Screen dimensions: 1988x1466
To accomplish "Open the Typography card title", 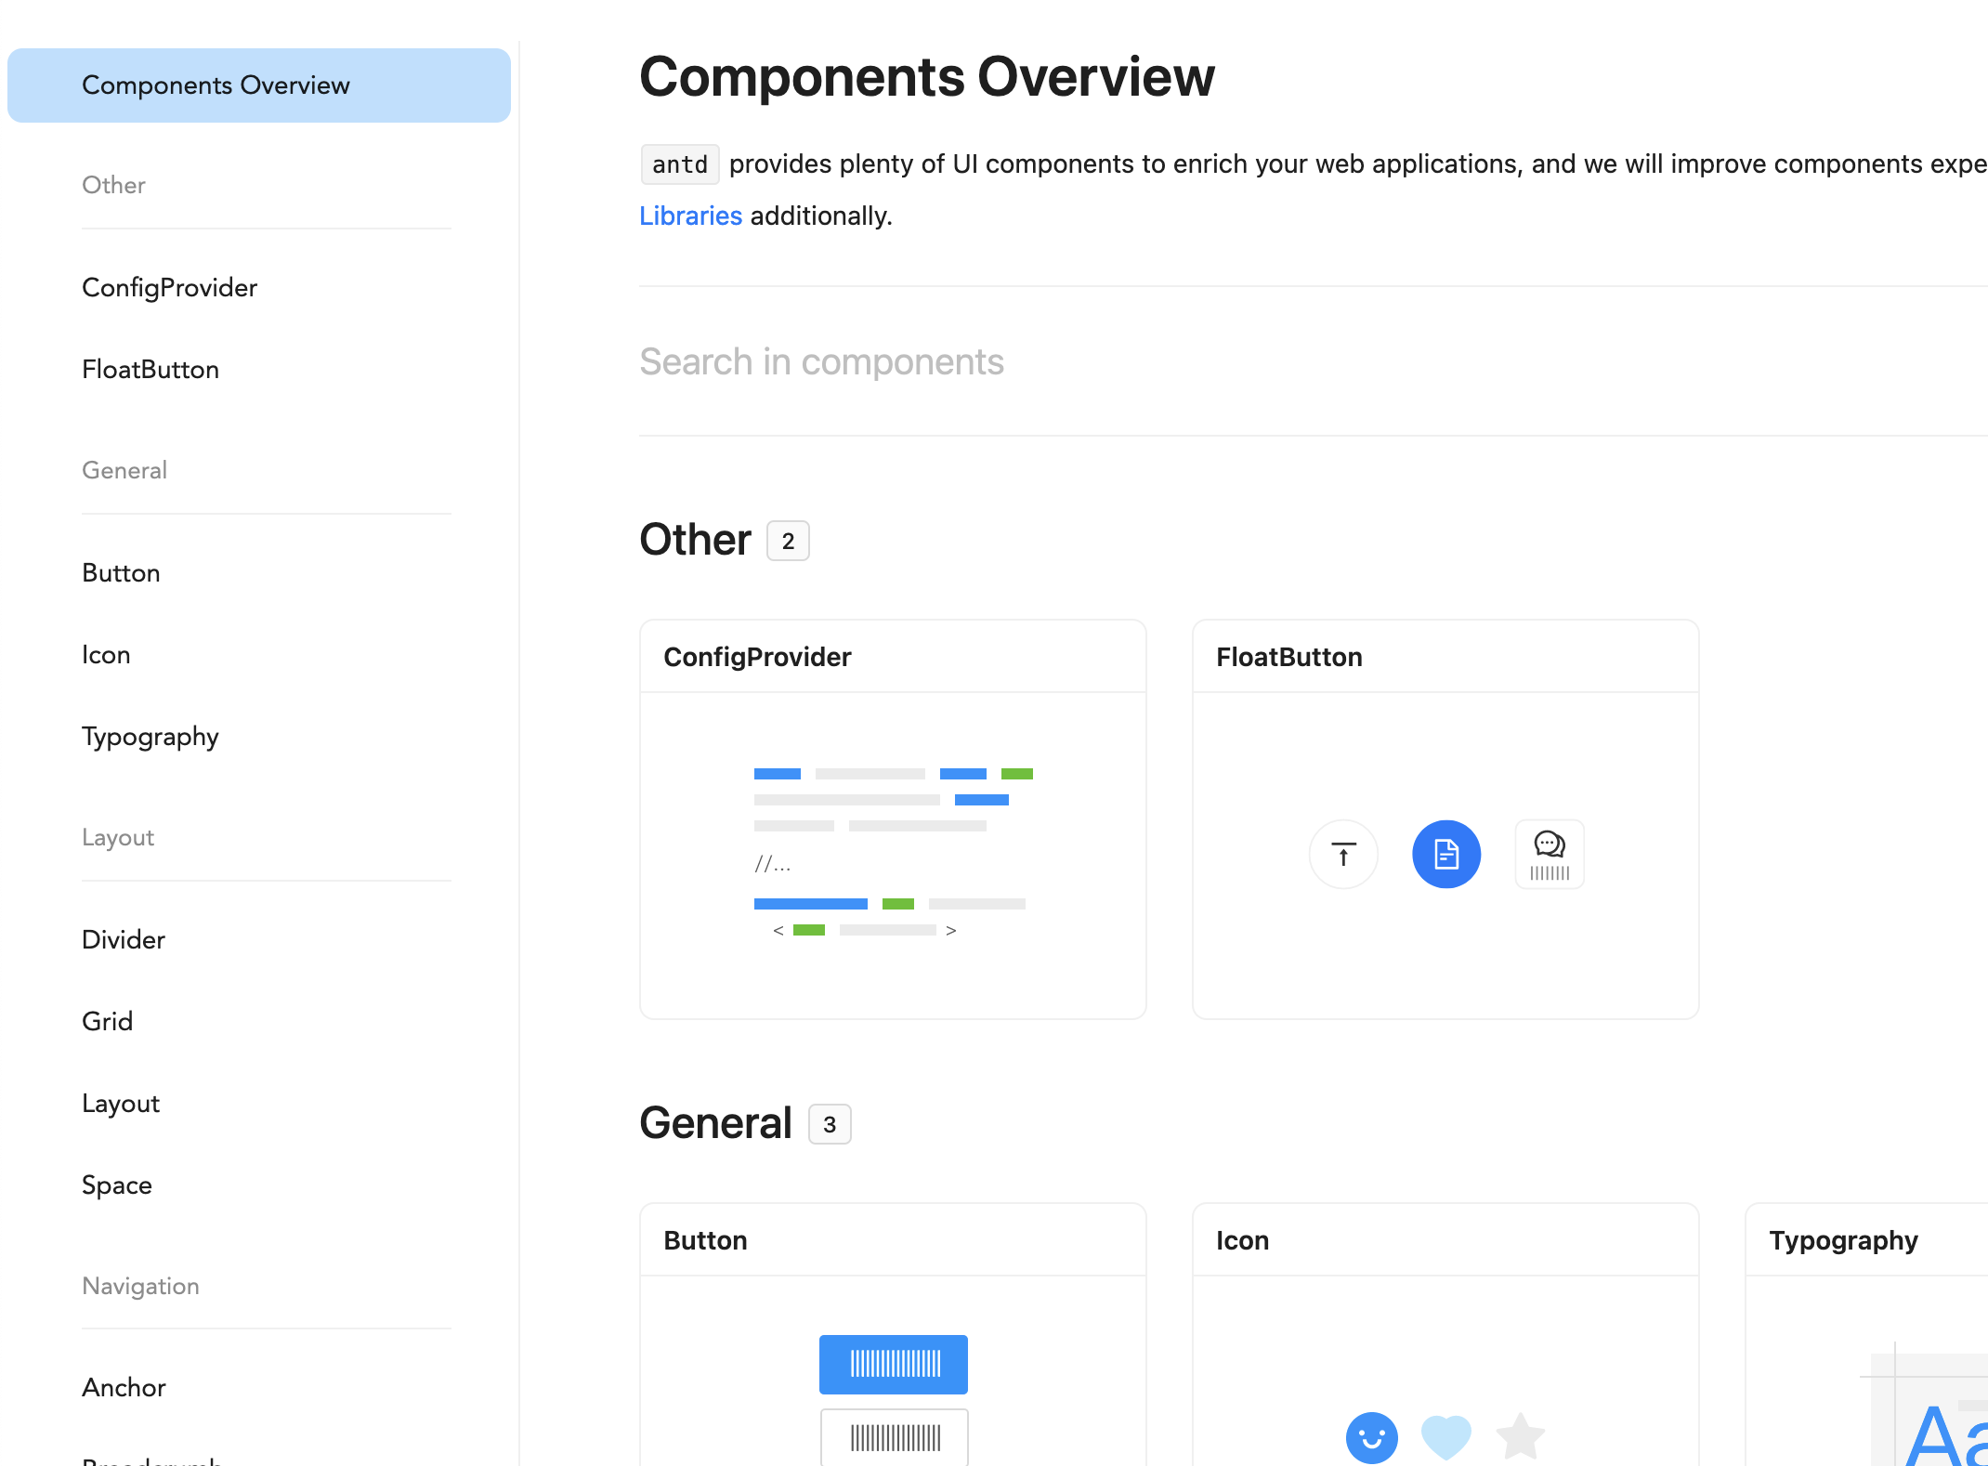I will 1843,1240.
